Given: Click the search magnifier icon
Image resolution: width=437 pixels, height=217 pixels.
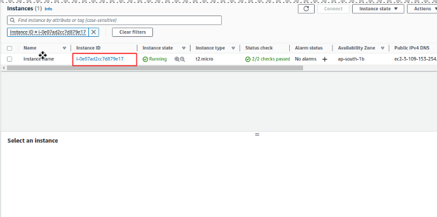Looking at the screenshot, I should point(12,20).
